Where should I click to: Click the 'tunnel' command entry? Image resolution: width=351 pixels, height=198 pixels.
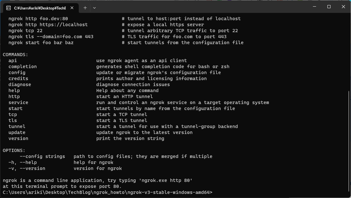[17, 126]
